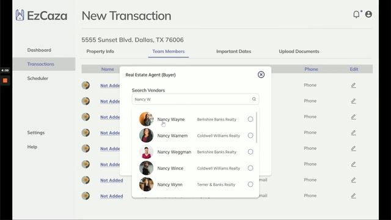
Task: Click the 4:55 recording timer
Action: (x=5, y=70)
